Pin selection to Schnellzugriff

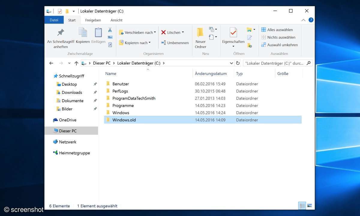[61, 38]
